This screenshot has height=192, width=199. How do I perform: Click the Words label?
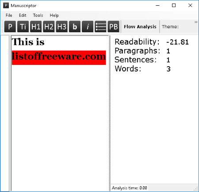[x=128, y=69]
